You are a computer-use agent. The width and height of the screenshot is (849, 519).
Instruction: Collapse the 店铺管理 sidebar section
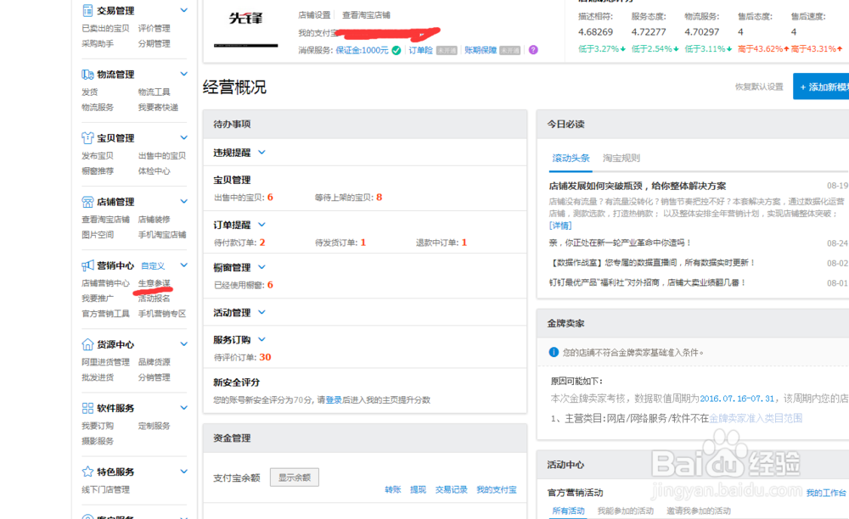pyautogui.click(x=183, y=202)
